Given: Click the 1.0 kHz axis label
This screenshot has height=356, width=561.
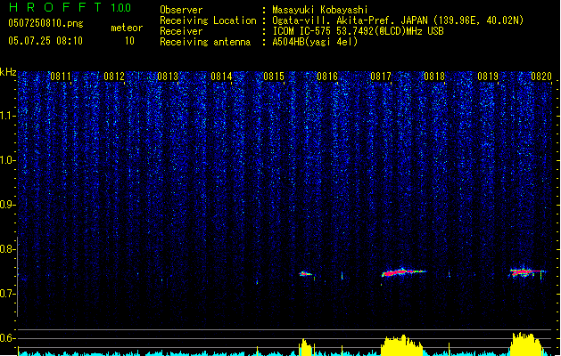Looking at the screenshot, I should 7,160.
